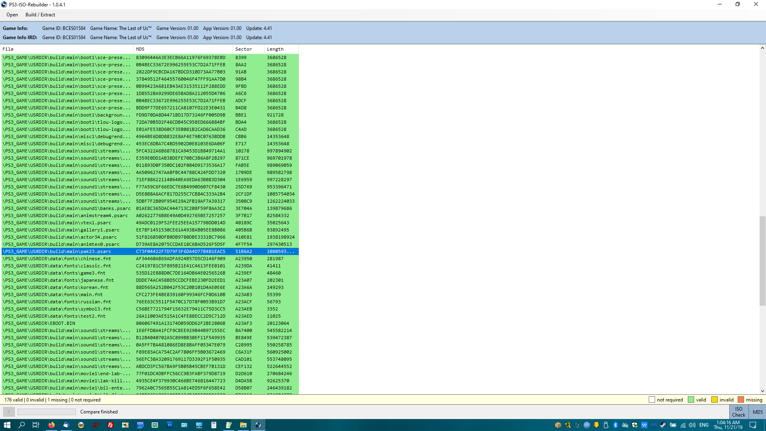Click the vertical scrollbar thumb
Viewport: 766px width, 431px height.
coord(762,261)
